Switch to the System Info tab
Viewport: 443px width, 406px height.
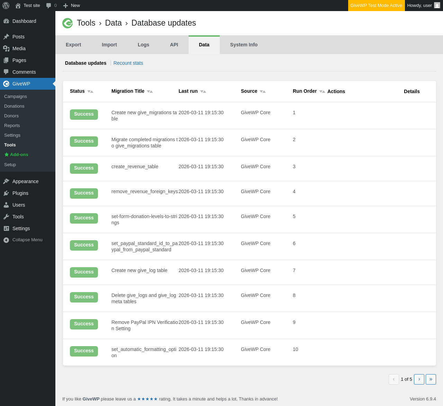(x=244, y=45)
